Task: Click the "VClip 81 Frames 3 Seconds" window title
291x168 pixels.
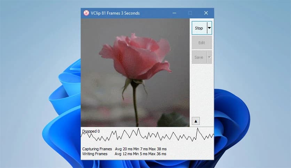Action: pyautogui.click(x=115, y=13)
